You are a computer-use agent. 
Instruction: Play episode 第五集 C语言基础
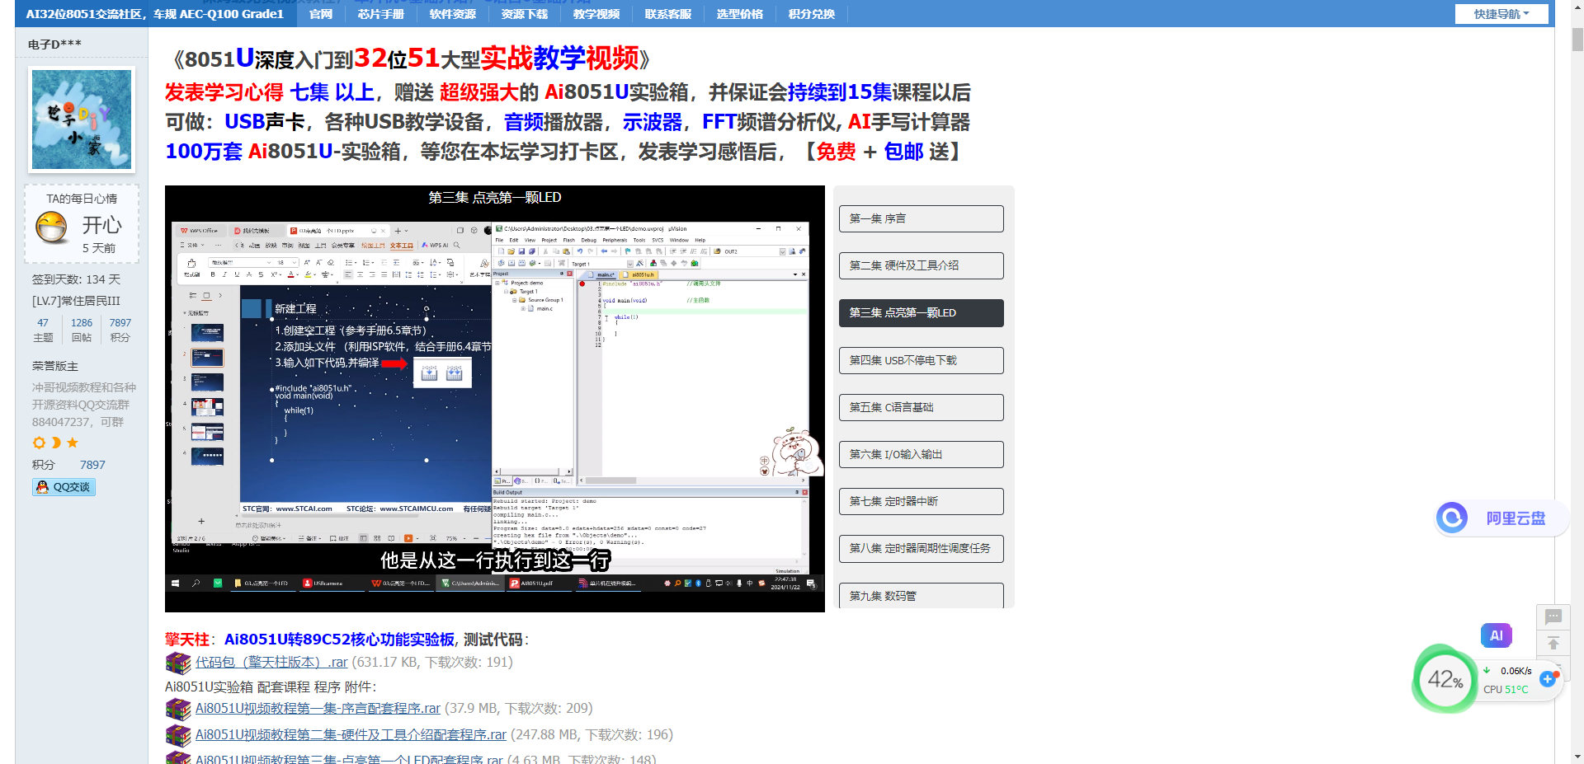(921, 407)
